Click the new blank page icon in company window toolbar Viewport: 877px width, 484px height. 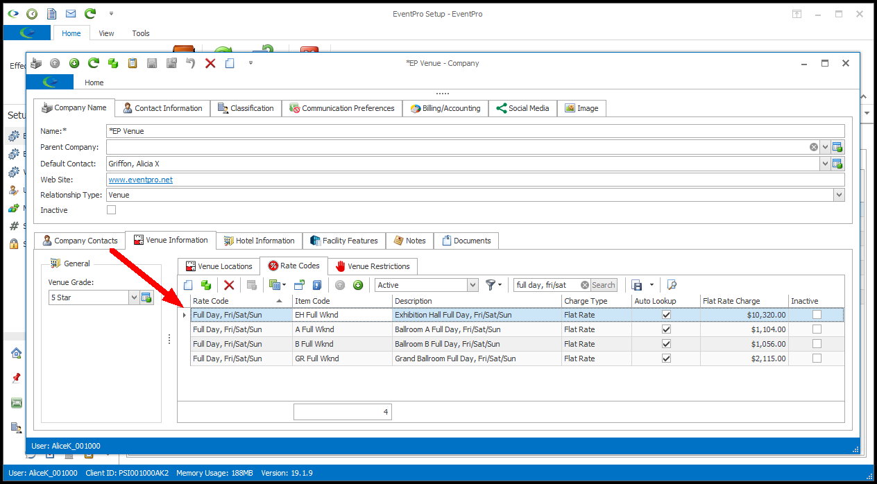tap(230, 63)
